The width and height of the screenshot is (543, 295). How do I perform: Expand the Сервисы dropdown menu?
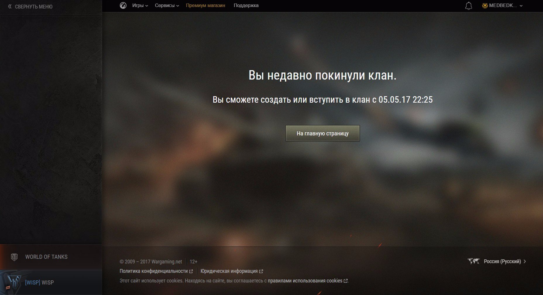point(167,6)
